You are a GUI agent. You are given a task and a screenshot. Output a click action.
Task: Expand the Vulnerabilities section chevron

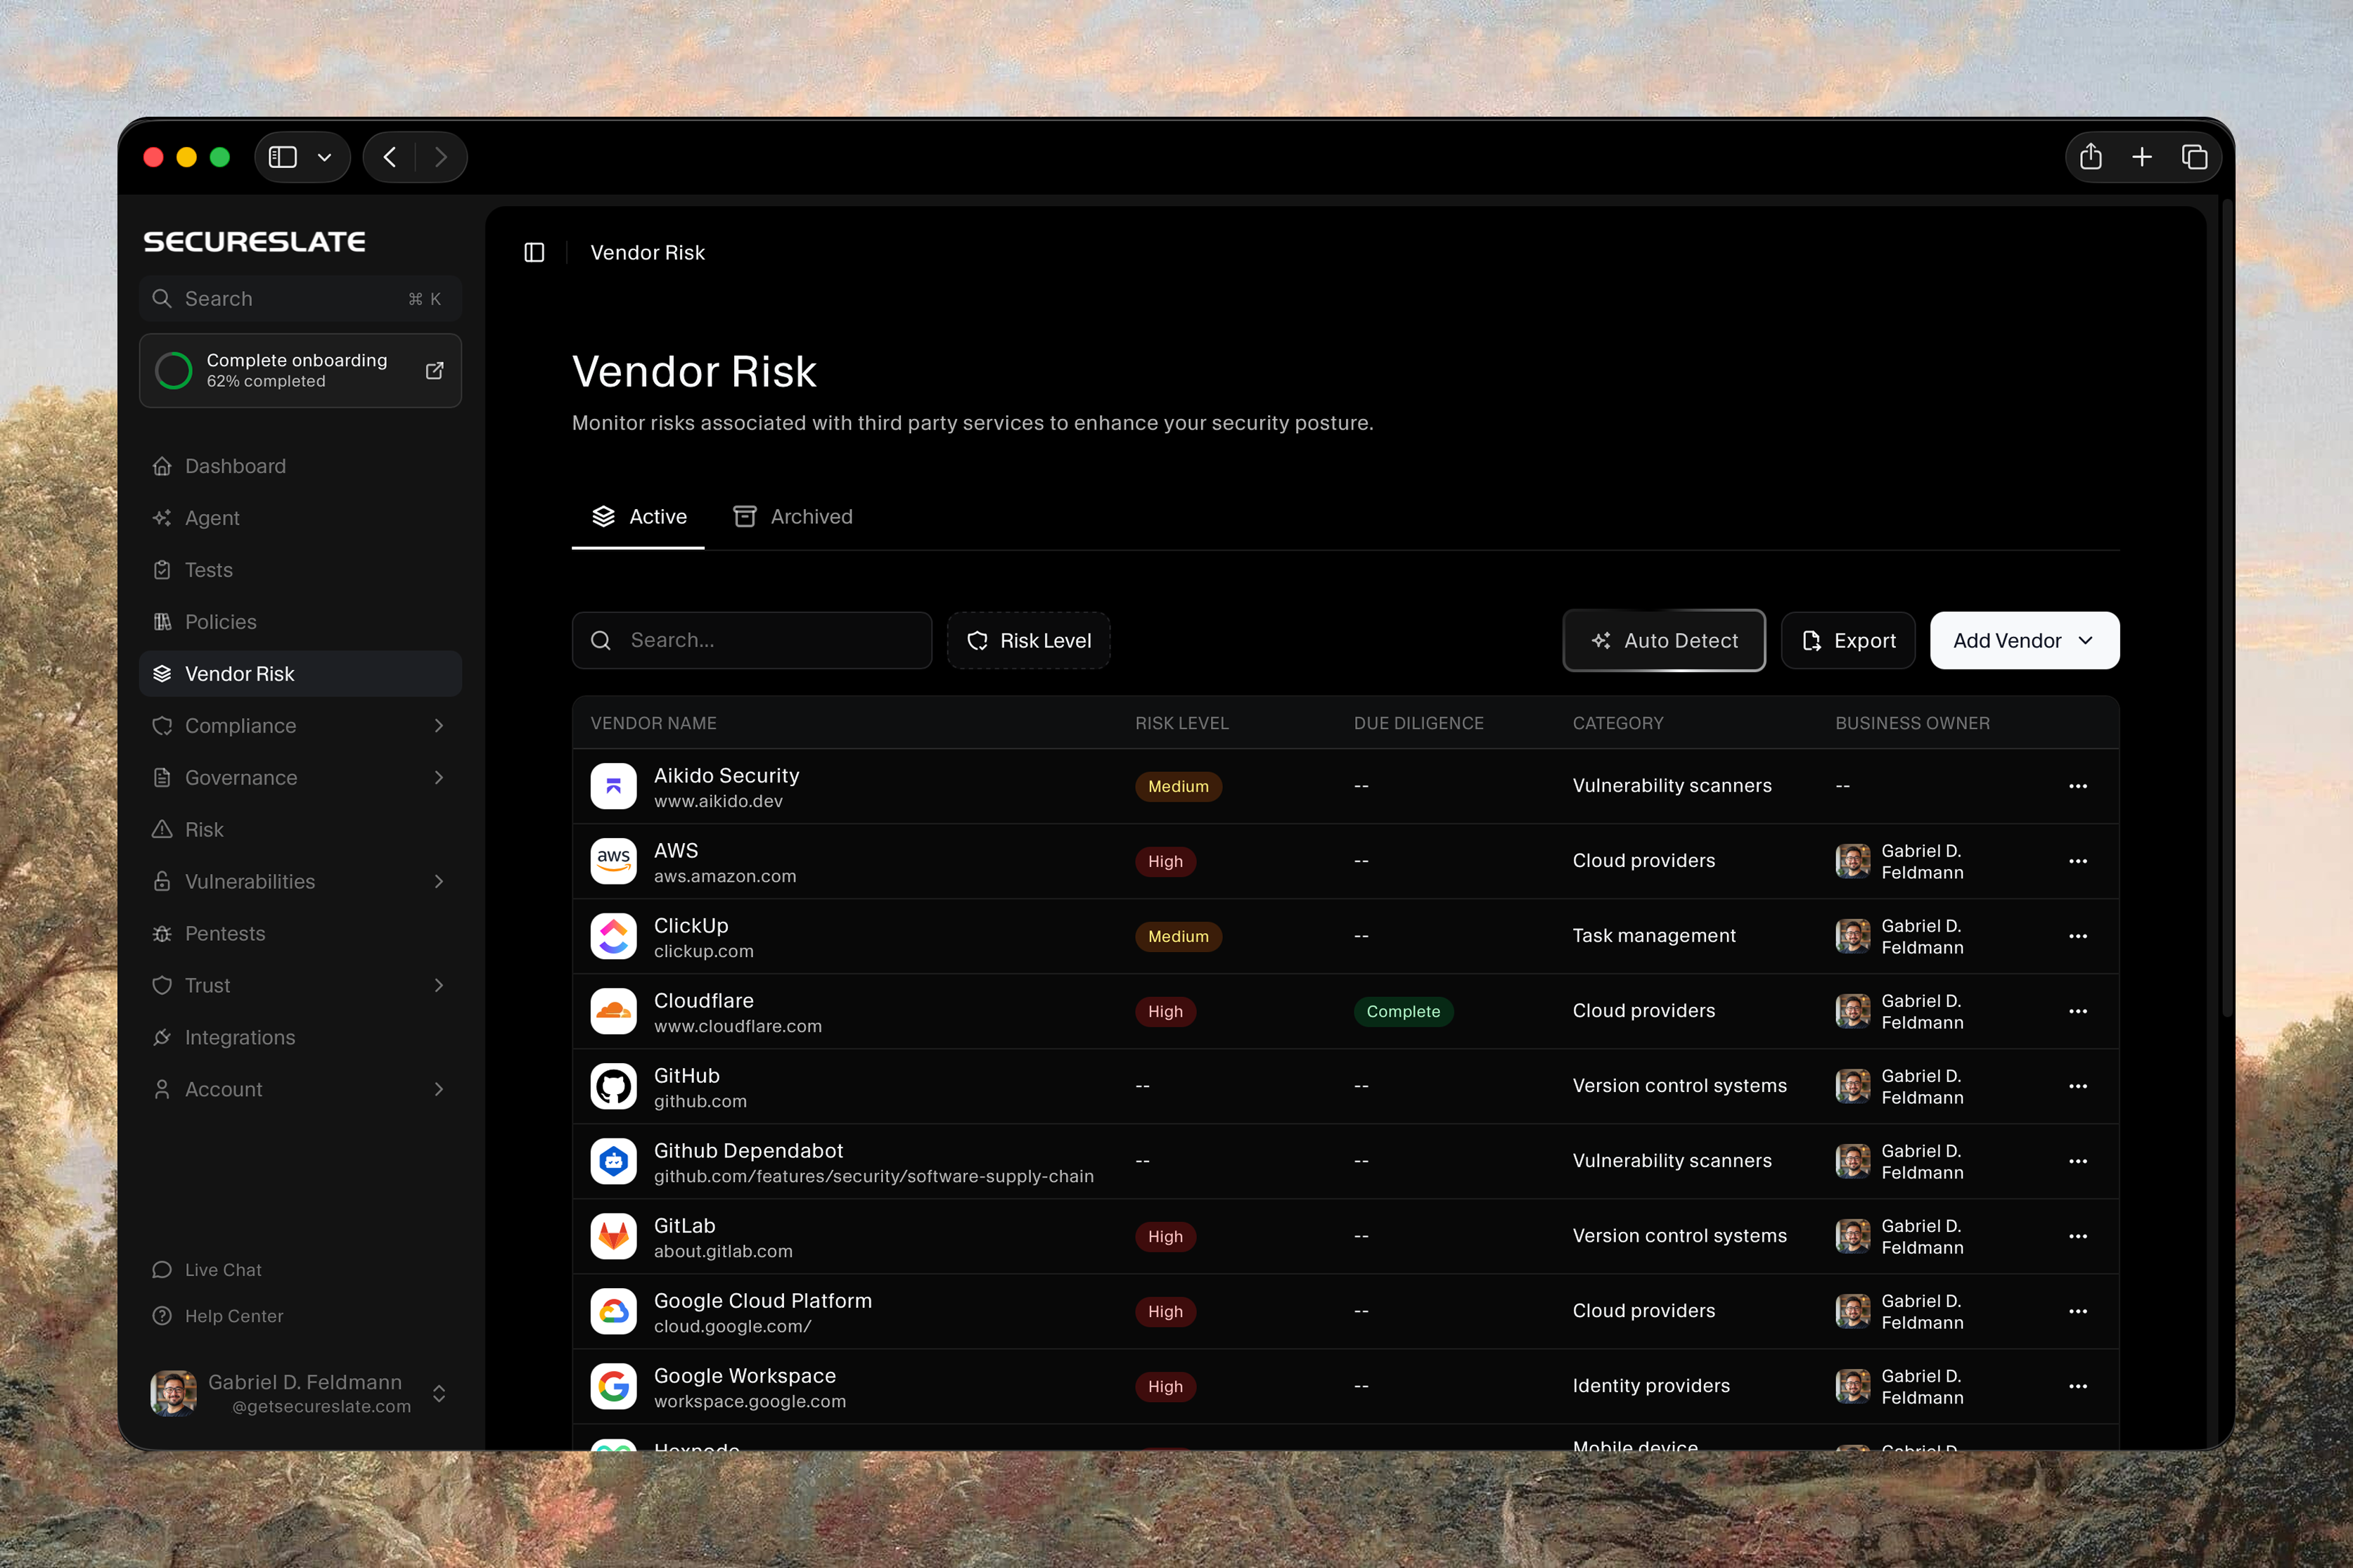(x=439, y=881)
